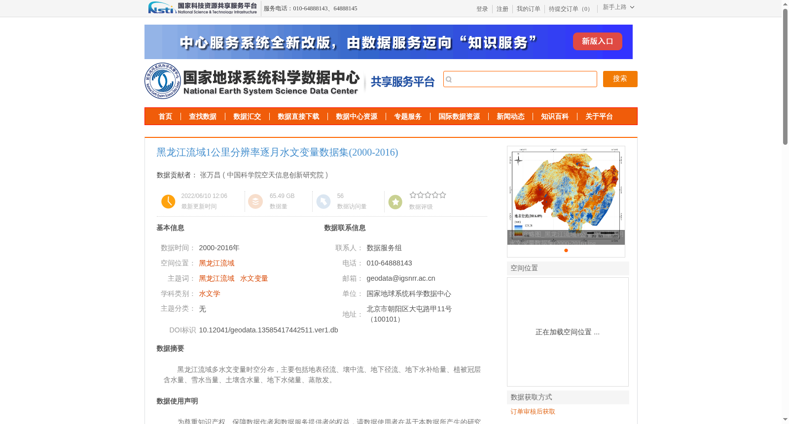The height and width of the screenshot is (424, 789).
Task: Click the 2022/06/10 12:06 update time
Action: [x=204, y=196]
